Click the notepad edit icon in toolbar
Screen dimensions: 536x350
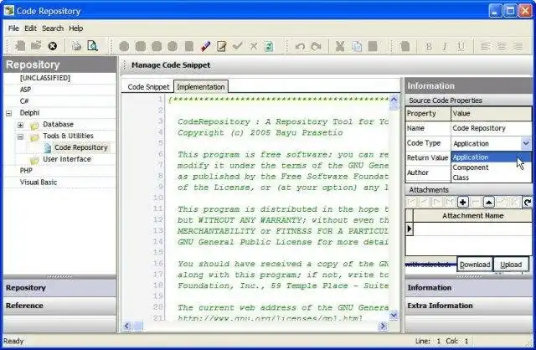click(x=221, y=46)
